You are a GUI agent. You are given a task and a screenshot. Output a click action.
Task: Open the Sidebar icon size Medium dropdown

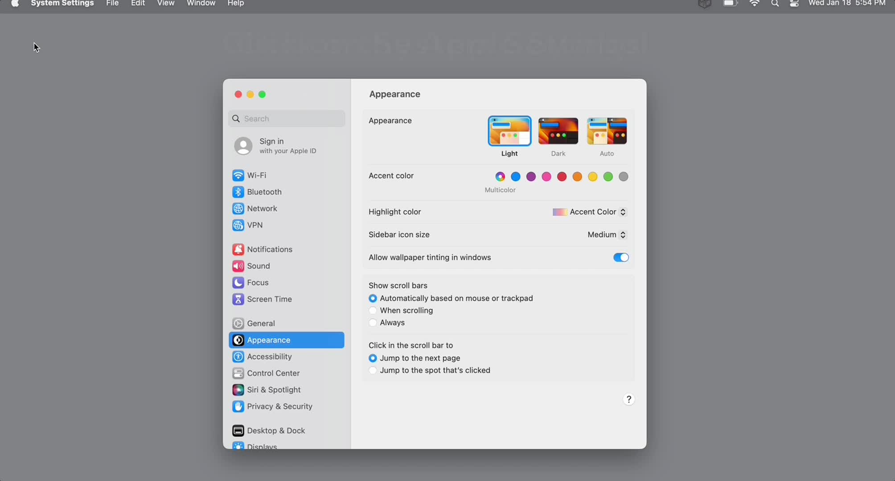[x=607, y=235]
